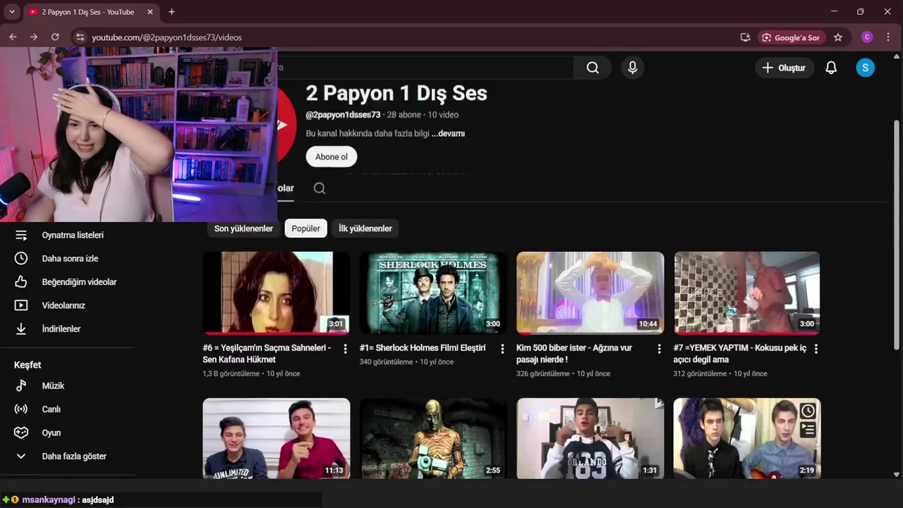Open the Yeşilçam'ın Saçma Sahneleri video thumbnail
903x508 pixels.
coord(277,293)
